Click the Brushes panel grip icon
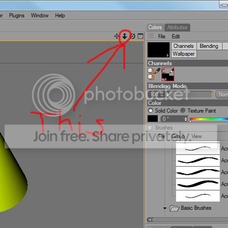The image size is (228, 228). (151, 136)
